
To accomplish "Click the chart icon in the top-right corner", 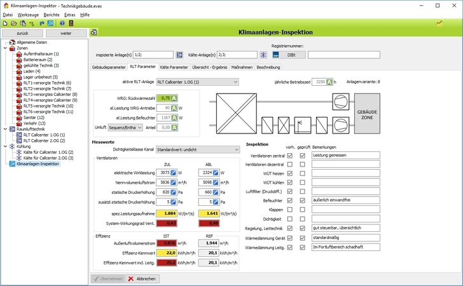I will click(x=439, y=23).
